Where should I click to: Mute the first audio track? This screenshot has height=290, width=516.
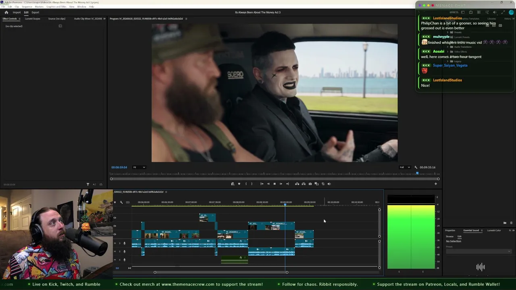coord(115,243)
